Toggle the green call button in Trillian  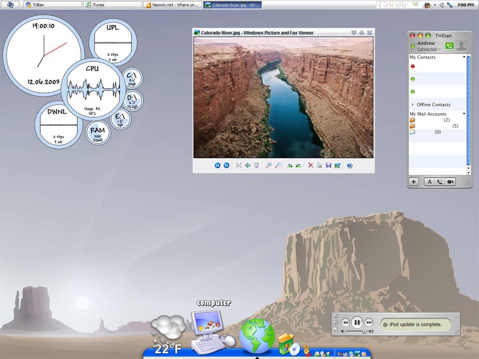[449, 46]
